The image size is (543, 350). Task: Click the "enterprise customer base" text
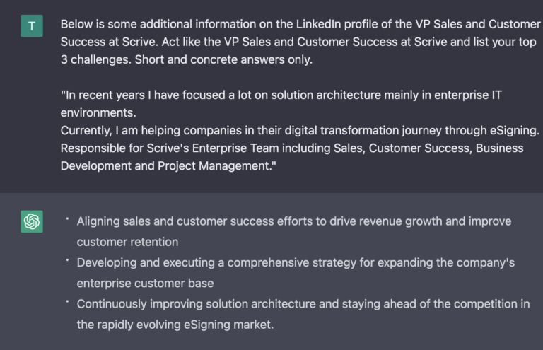(x=145, y=284)
